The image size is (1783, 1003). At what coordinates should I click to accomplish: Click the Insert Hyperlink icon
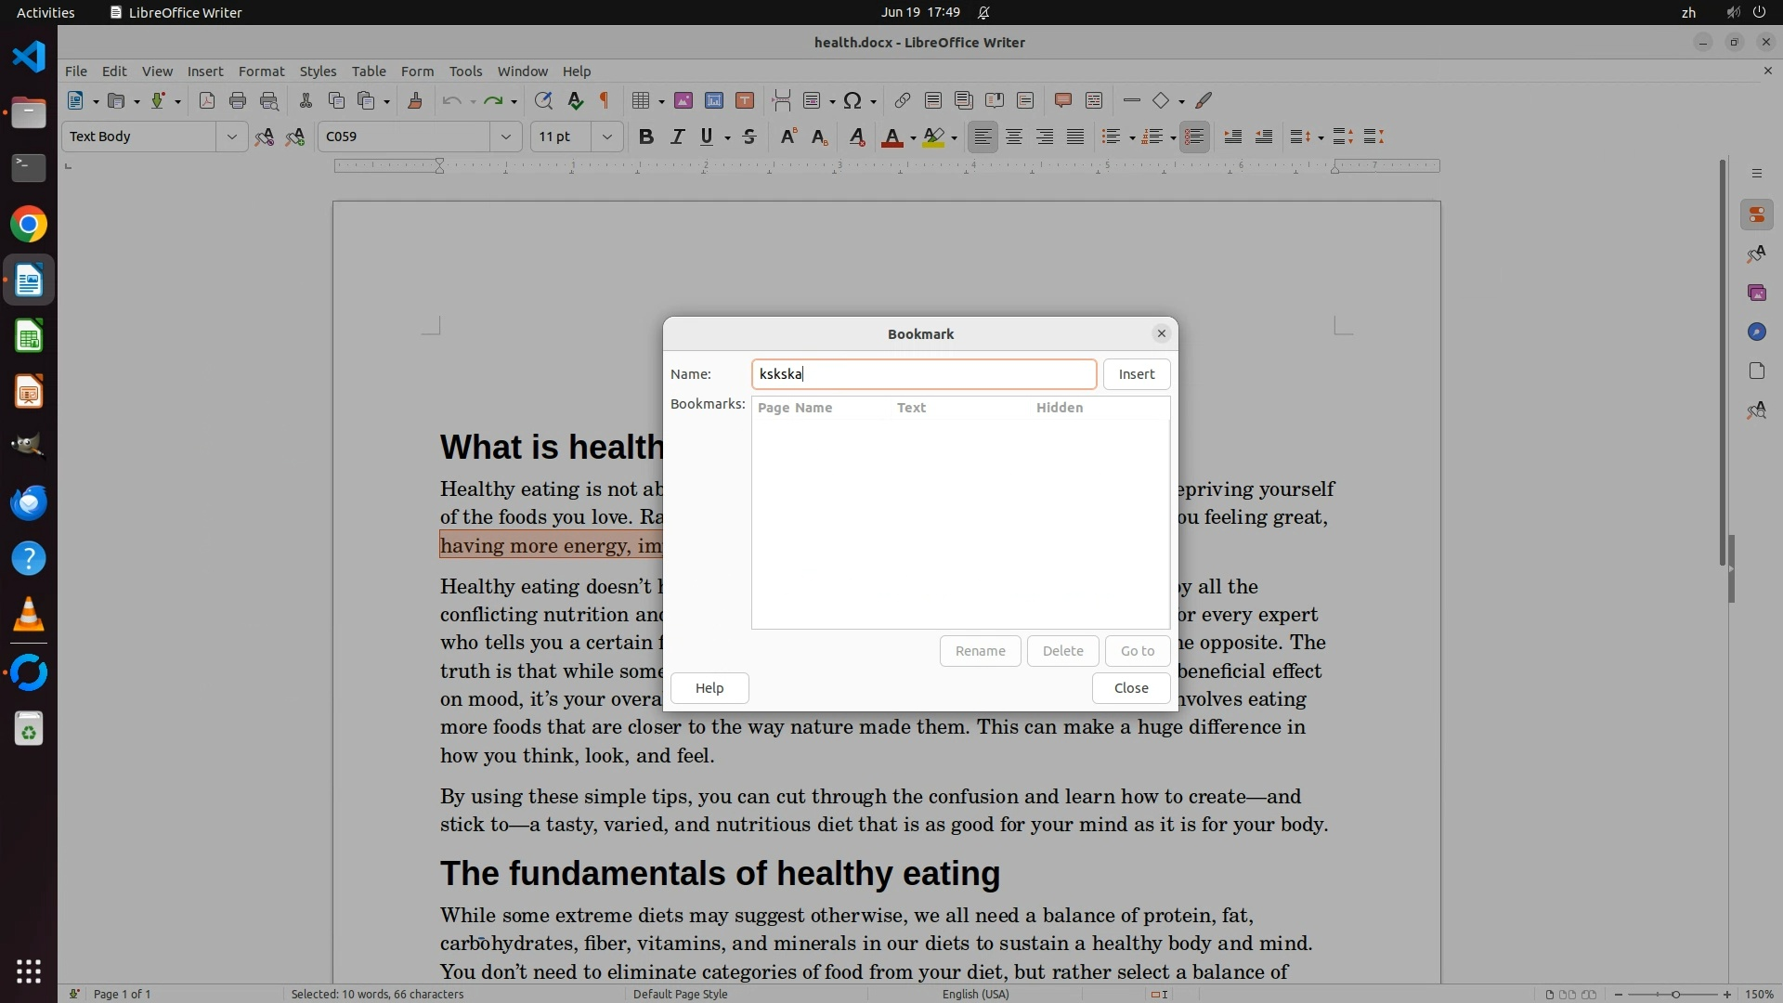tap(902, 100)
